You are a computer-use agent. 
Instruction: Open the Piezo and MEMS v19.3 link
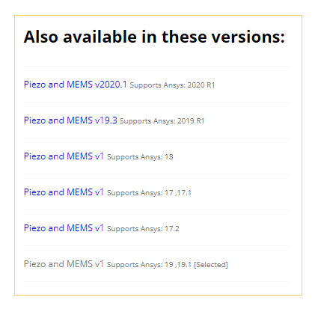pyautogui.click(x=70, y=120)
